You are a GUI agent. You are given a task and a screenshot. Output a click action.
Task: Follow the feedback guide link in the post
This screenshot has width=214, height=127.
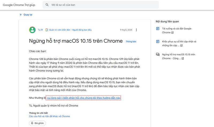point(84,98)
